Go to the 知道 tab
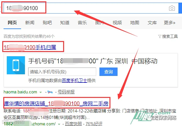This screenshot has width=182, height=126. [x=65, y=23]
